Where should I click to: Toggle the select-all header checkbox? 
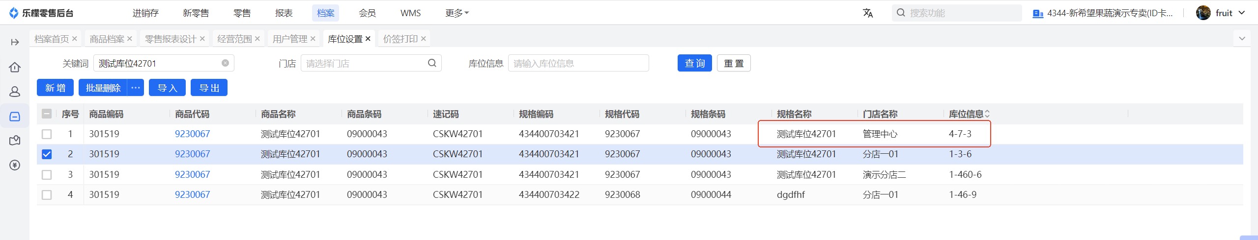tap(47, 114)
